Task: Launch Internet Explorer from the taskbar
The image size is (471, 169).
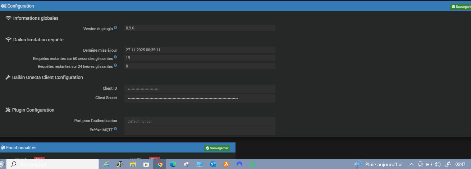Action: [106, 164]
